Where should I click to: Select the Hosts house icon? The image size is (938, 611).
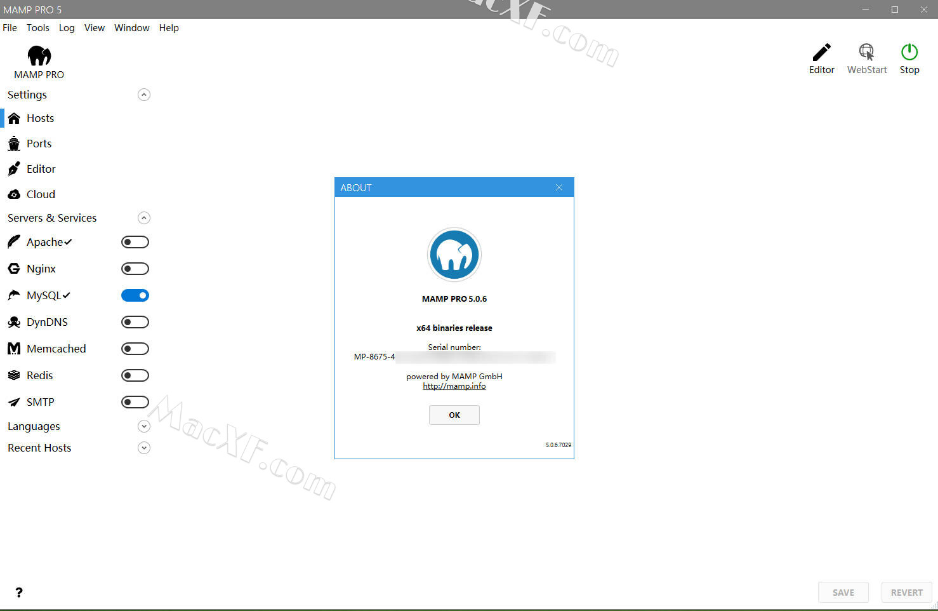point(14,118)
